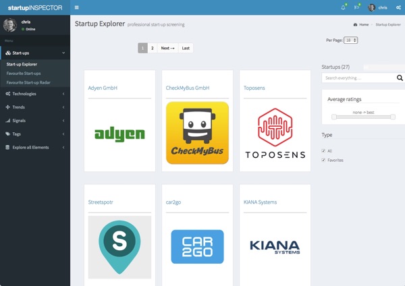Click the Next pagination button
Image resolution: width=405 pixels, height=286 pixels.
167,48
